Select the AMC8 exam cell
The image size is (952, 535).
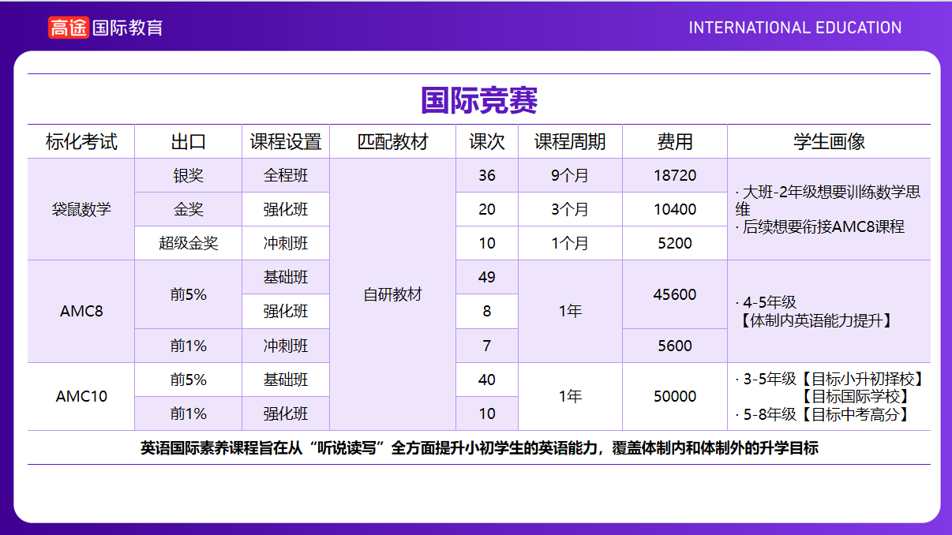pyautogui.click(x=81, y=311)
